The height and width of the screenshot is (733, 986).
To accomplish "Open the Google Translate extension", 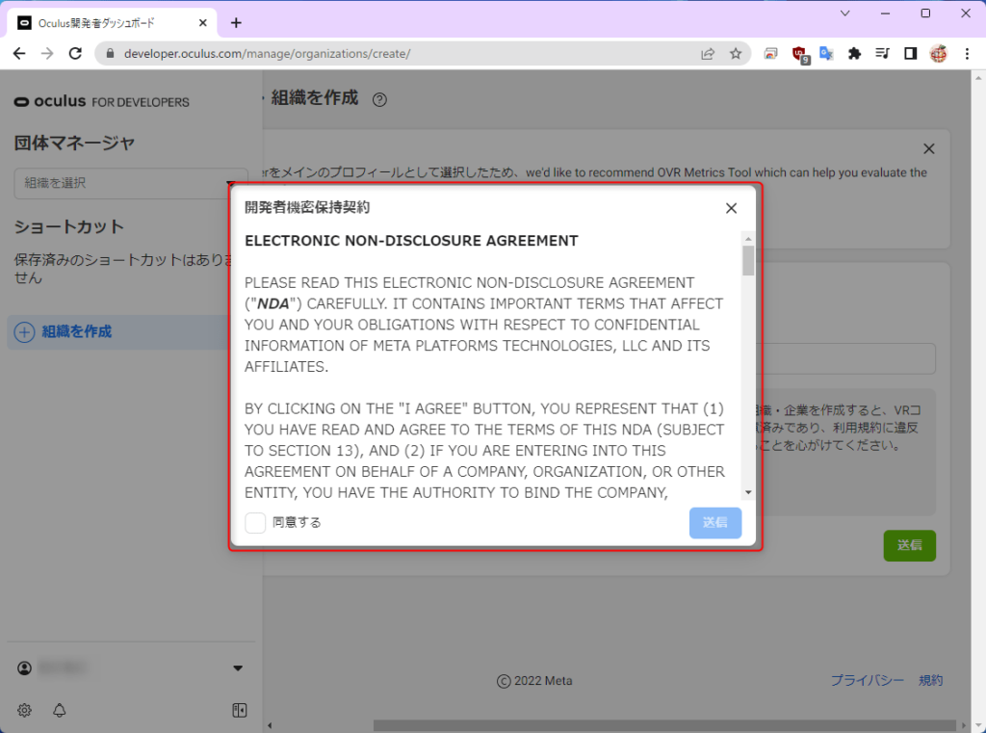I will click(826, 54).
